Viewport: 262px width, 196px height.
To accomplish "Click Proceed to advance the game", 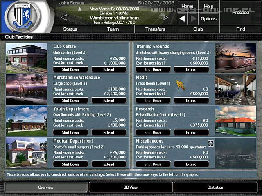I will pos(240,13).
